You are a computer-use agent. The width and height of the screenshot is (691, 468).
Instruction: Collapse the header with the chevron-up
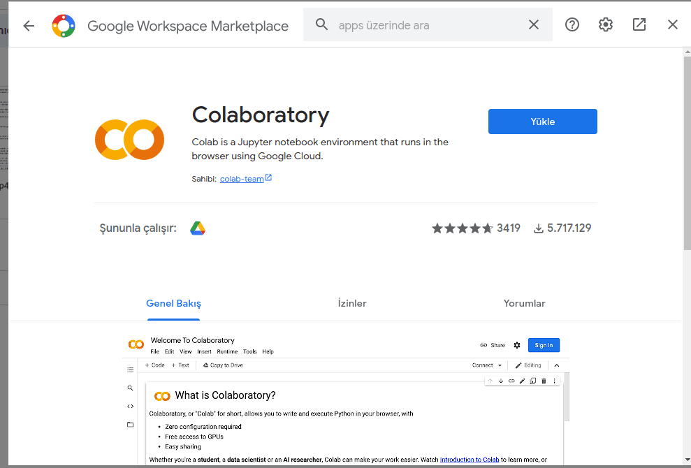tap(557, 365)
